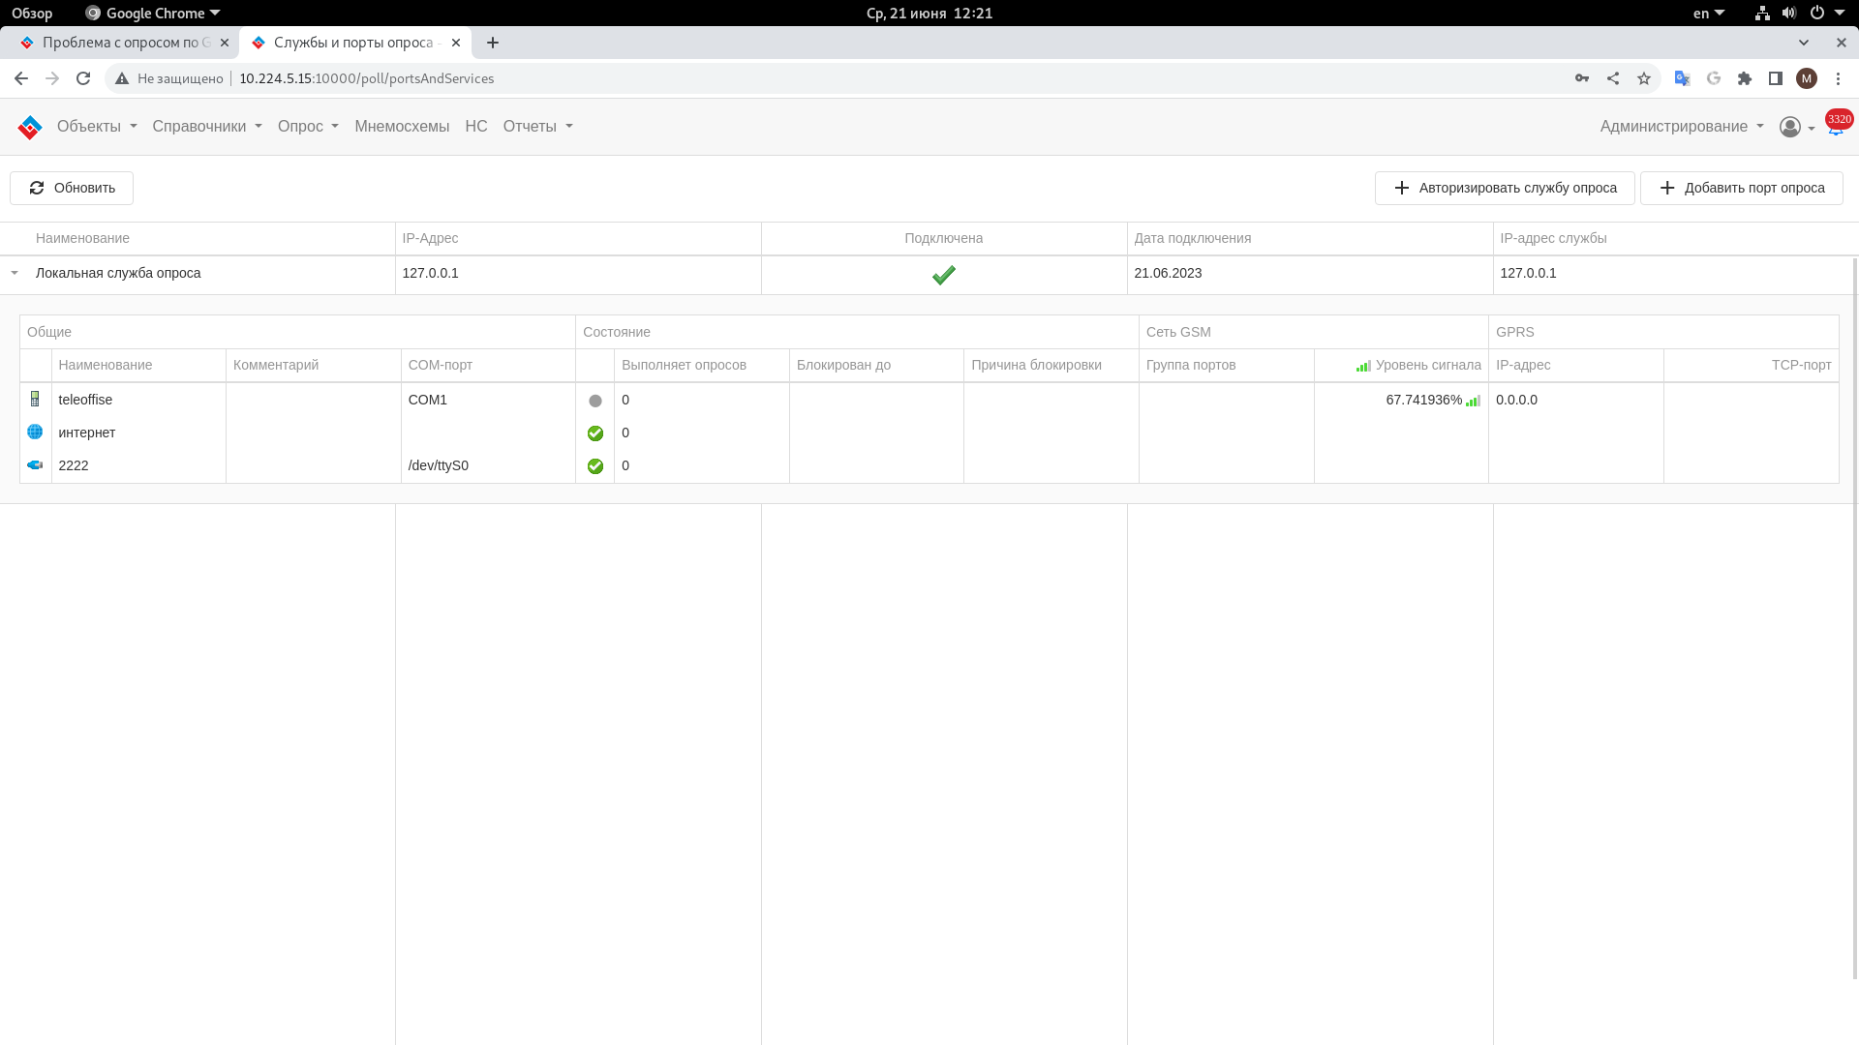Collapse the Локальная служба опроса row
This screenshot has height=1045, width=1859.
coord(15,273)
